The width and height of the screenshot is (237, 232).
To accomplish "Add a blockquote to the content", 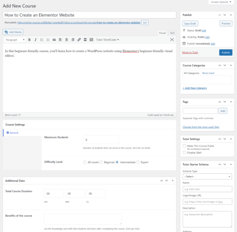I will pyautogui.click(x=54, y=40).
